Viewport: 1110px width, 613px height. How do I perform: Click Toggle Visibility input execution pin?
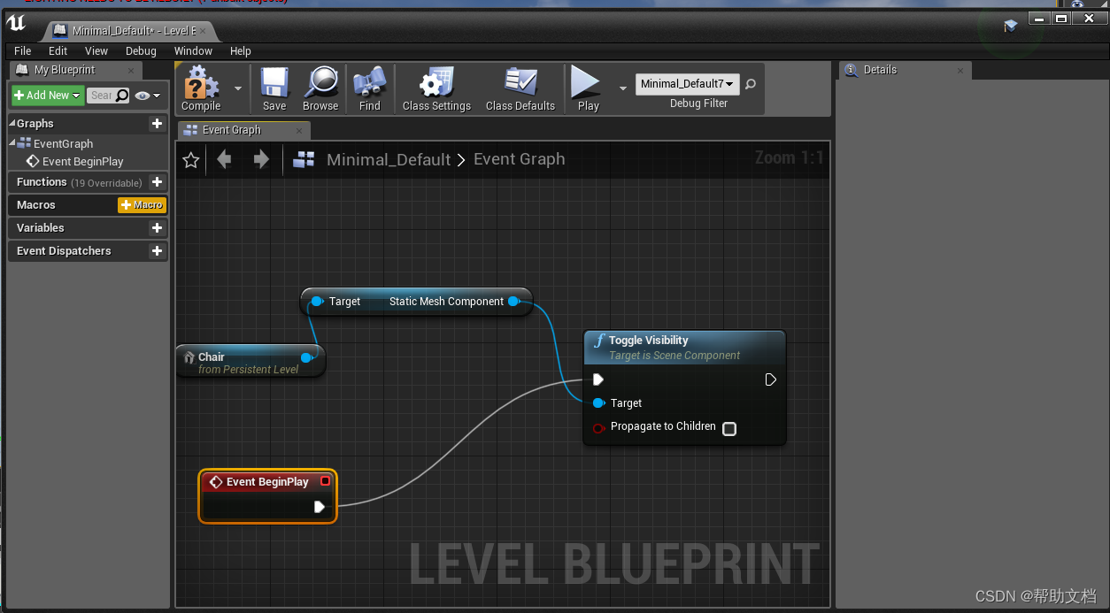598,379
